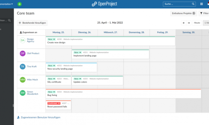
Task: Open Design Agency user link
Action: pos(31,40)
